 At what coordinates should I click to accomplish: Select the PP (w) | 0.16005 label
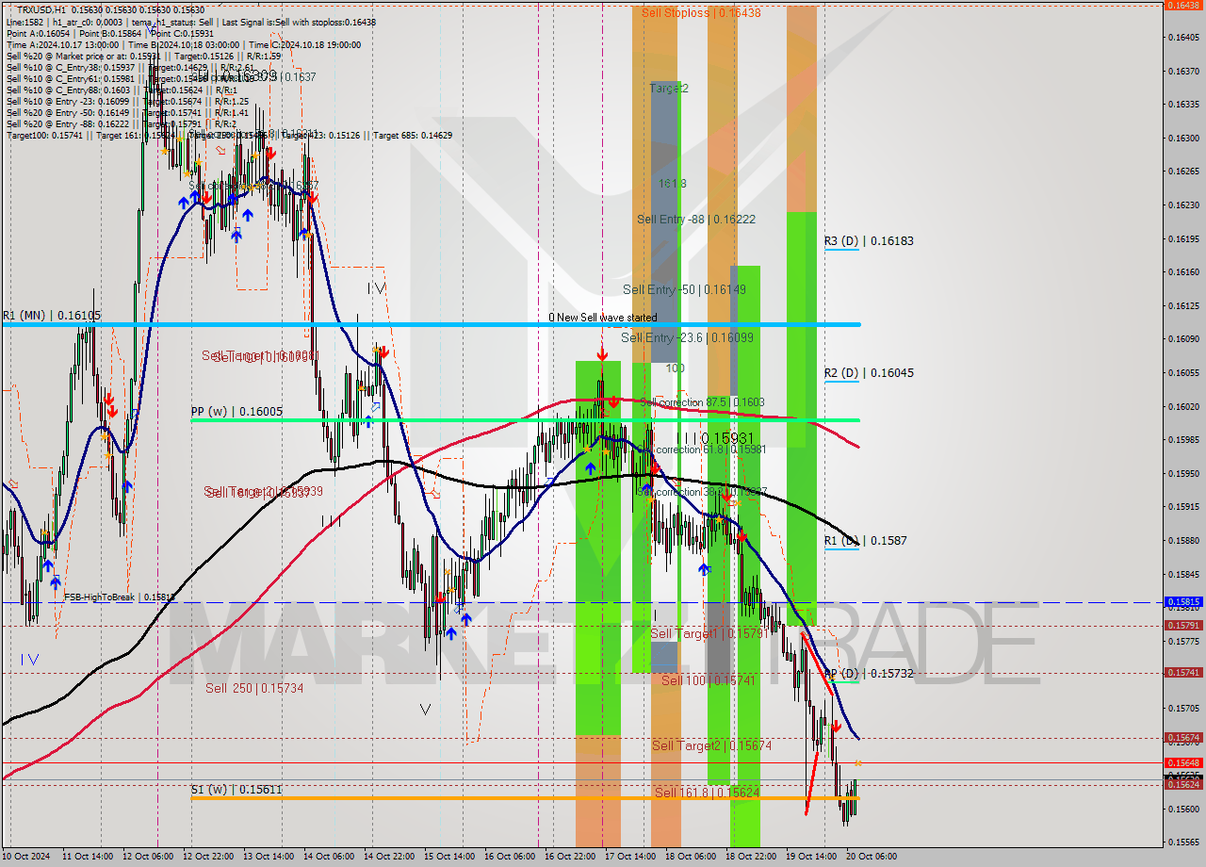(x=236, y=412)
